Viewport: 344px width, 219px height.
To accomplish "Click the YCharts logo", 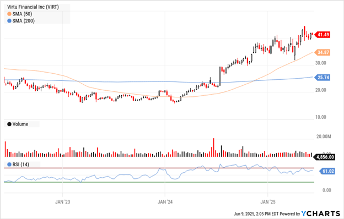I will click(x=321, y=213).
